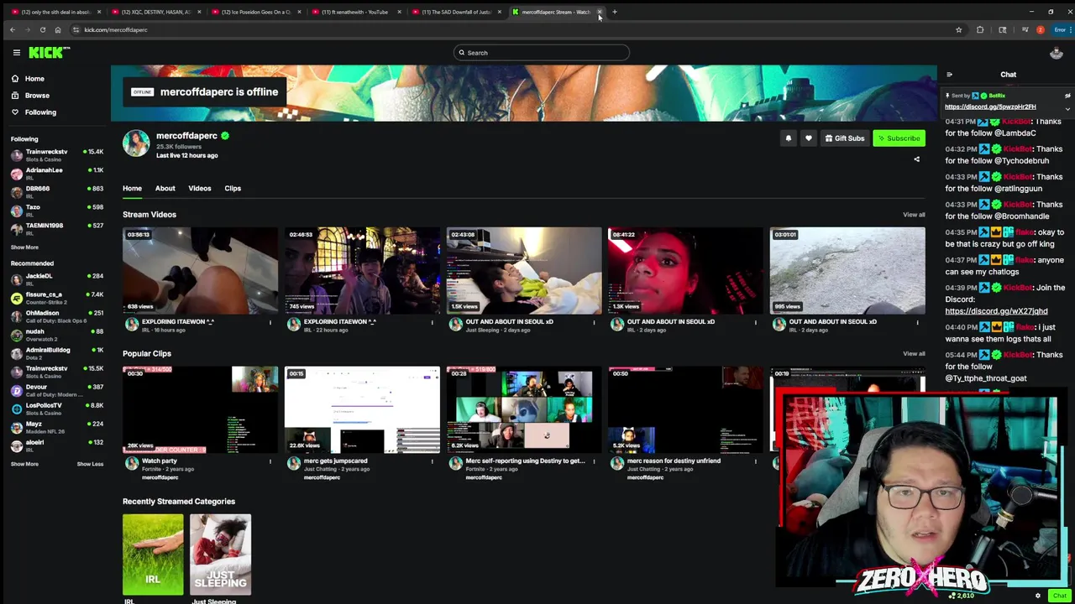1075x604 pixels.
Task: Open options for merc gets jumpscared clip
Action: click(x=433, y=461)
